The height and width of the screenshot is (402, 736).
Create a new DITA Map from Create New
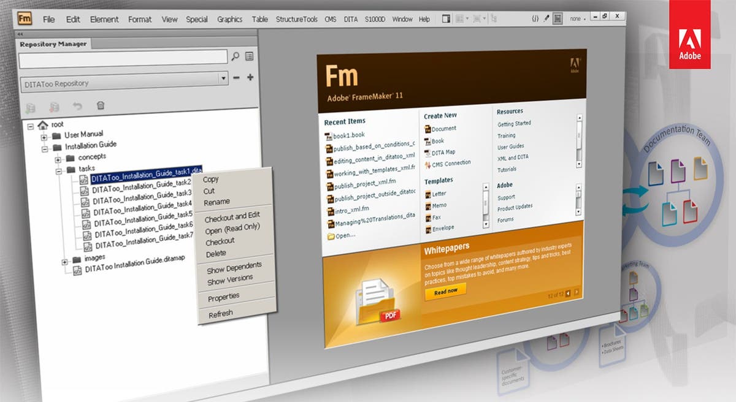pyautogui.click(x=443, y=151)
